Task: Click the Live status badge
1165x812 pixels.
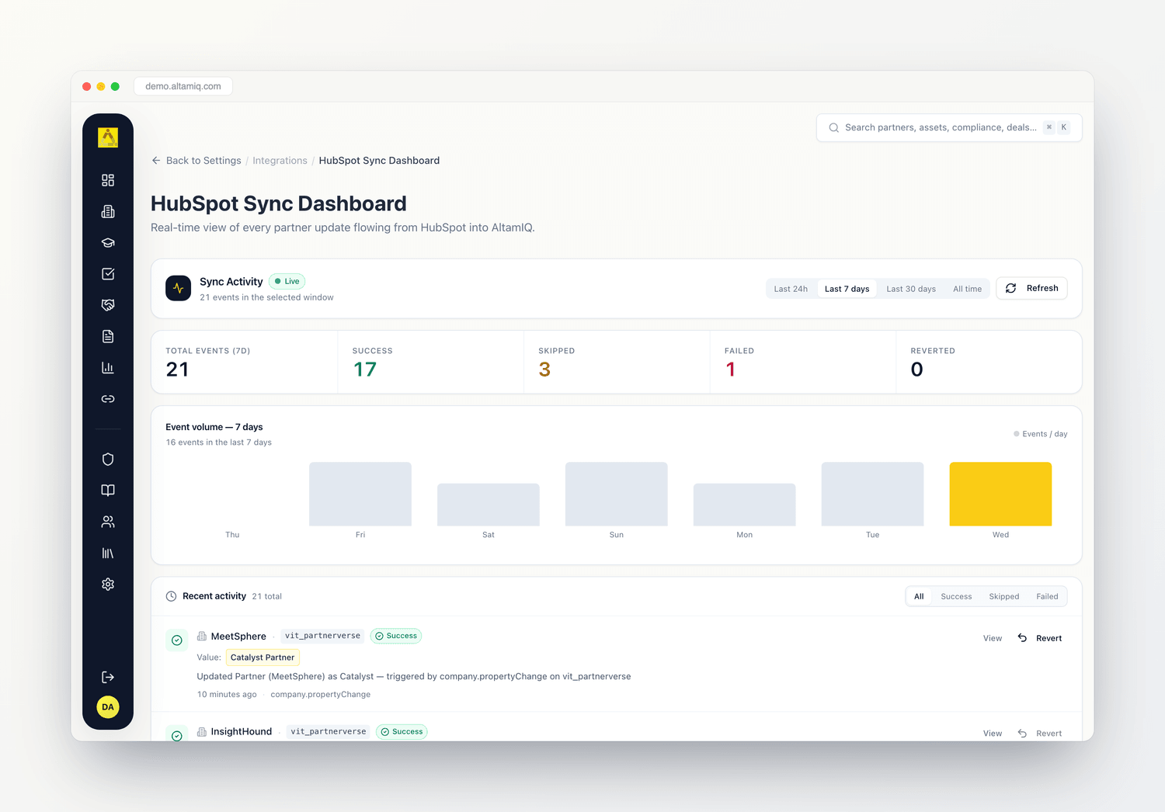Action: [287, 282]
